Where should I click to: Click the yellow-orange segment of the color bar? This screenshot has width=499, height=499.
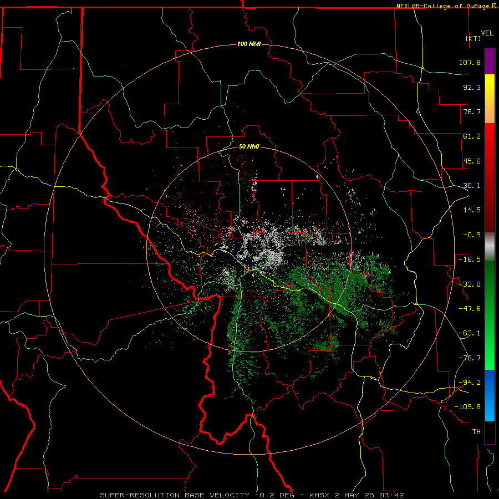pyautogui.click(x=490, y=99)
